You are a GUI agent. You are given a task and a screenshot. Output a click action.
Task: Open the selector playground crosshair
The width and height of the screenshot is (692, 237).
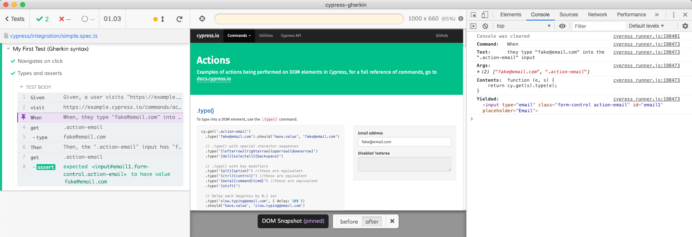pyautogui.click(x=202, y=18)
